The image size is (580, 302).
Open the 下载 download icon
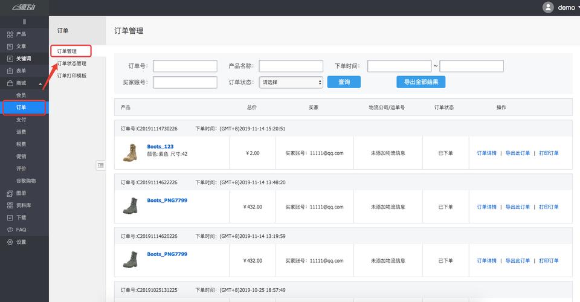point(10,217)
